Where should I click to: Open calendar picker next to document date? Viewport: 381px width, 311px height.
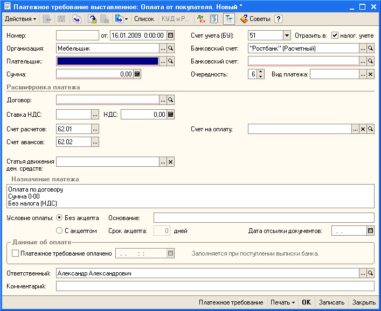tap(171, 36)
